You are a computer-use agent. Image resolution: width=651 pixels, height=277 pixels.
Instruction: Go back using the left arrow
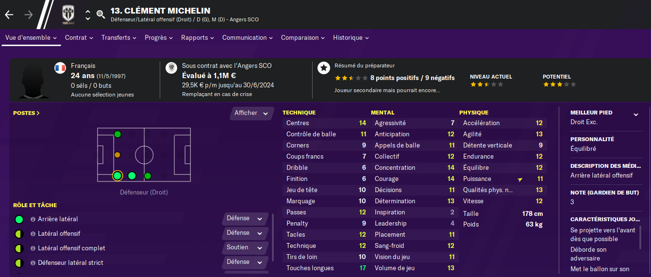[x=9, y=15]
